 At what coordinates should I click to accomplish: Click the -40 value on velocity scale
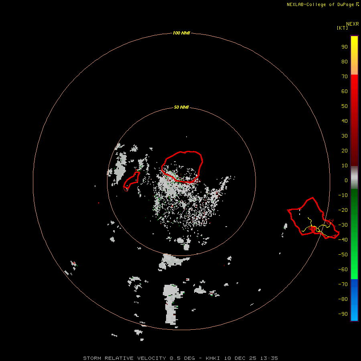pos(343,240)
